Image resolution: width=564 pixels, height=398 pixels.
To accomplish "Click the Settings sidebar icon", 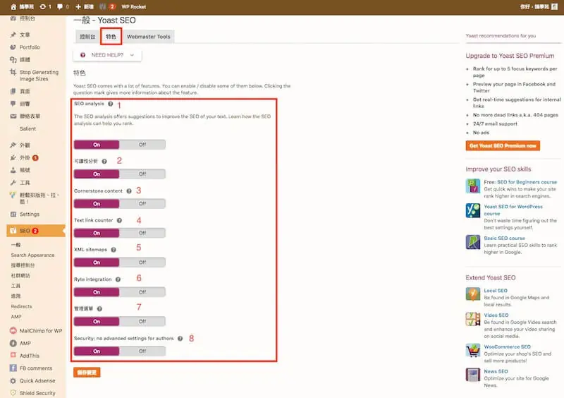I will point(13,214).
